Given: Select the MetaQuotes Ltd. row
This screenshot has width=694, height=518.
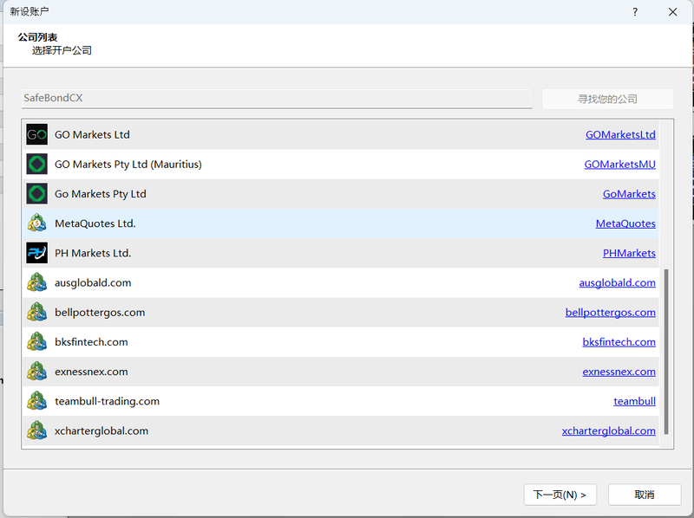Looking at the screenshot, I should click(340, 223).
